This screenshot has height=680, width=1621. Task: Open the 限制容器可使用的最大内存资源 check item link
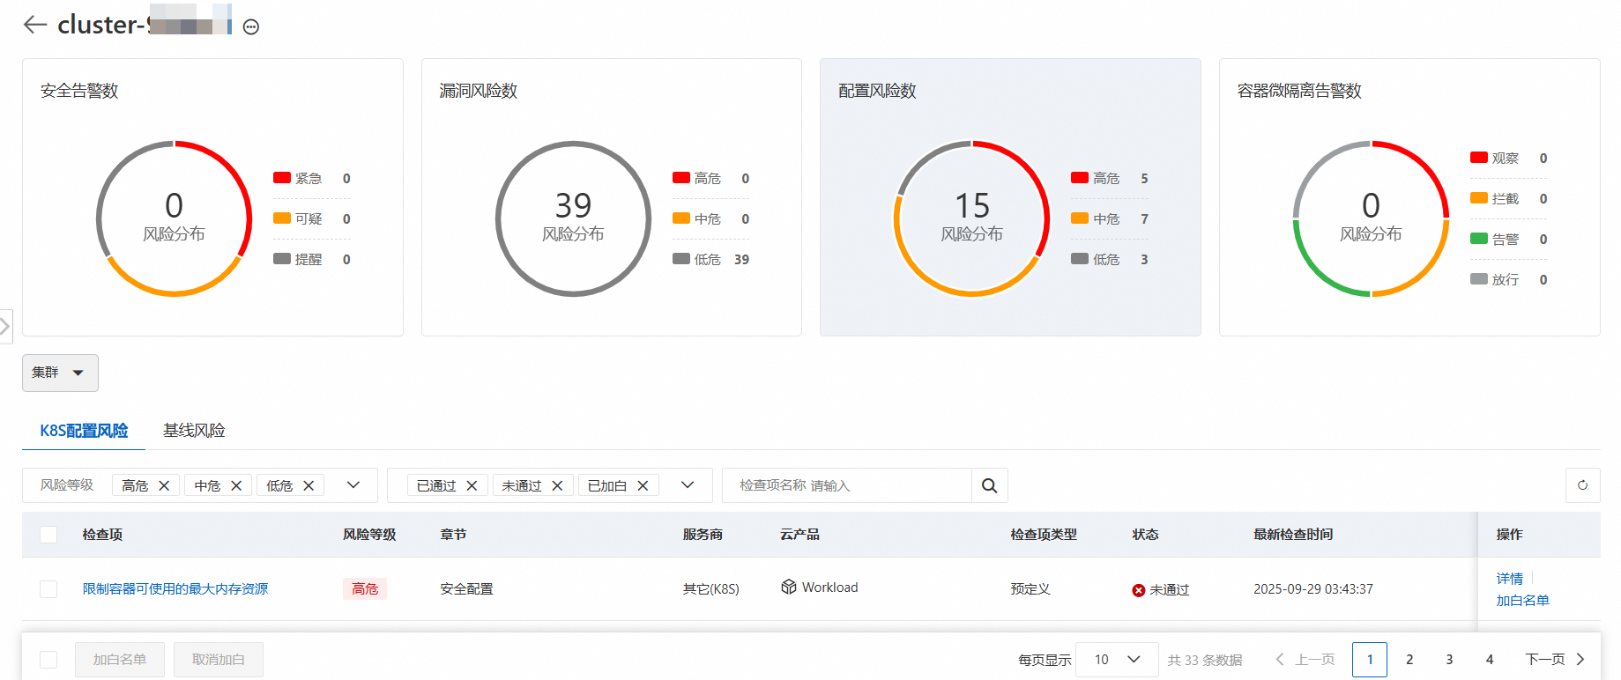click(175, 589)
